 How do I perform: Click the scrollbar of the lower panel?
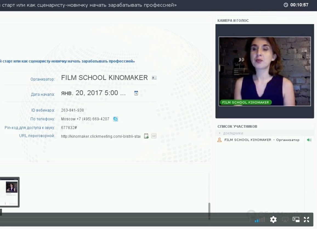(x=209, y=211)
